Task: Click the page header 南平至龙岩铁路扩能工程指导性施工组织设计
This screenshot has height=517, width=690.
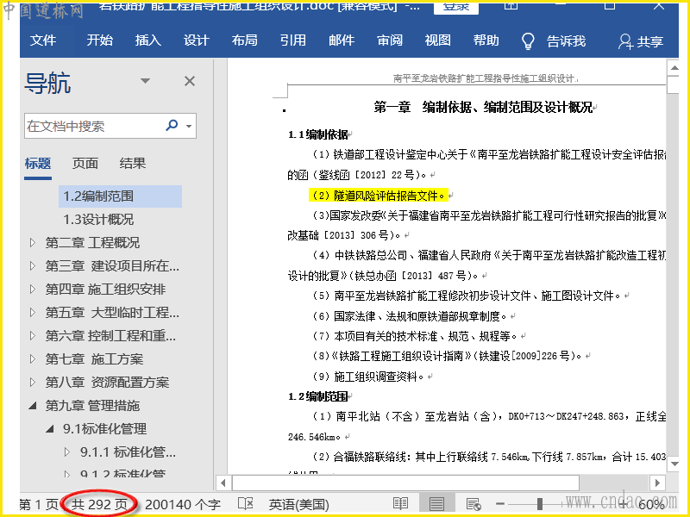Action: pyautogui.click(x=485, y=78)
